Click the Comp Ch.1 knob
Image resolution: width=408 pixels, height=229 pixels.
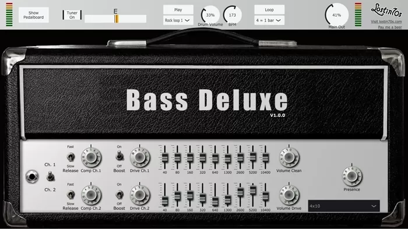pos(91,158)
